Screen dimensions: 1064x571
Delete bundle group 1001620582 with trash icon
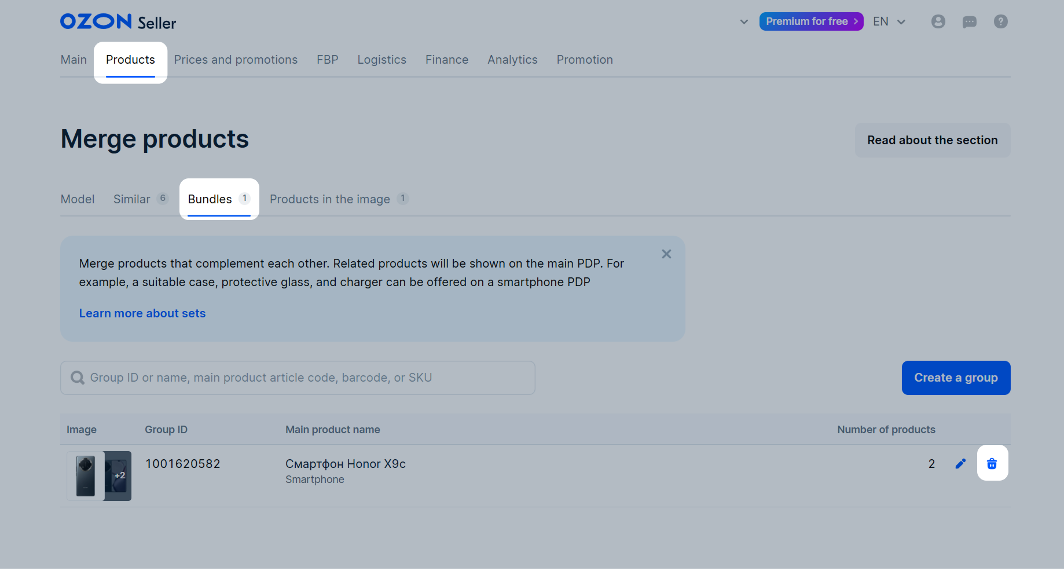[x=992, y=463]
